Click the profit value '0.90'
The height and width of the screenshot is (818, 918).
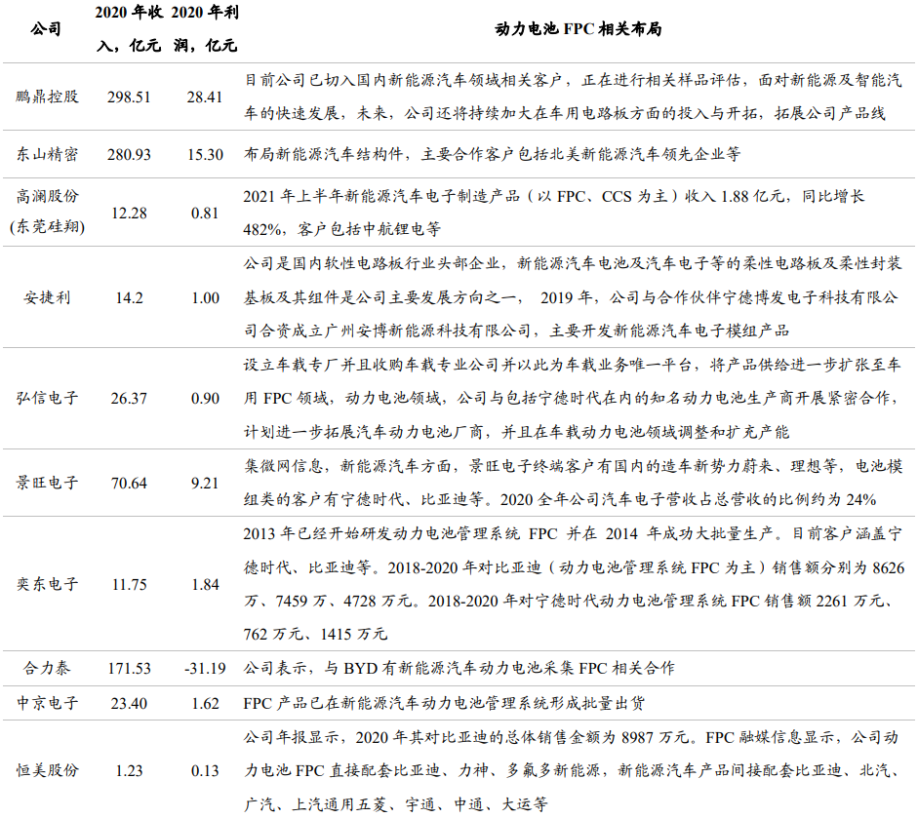205,399
